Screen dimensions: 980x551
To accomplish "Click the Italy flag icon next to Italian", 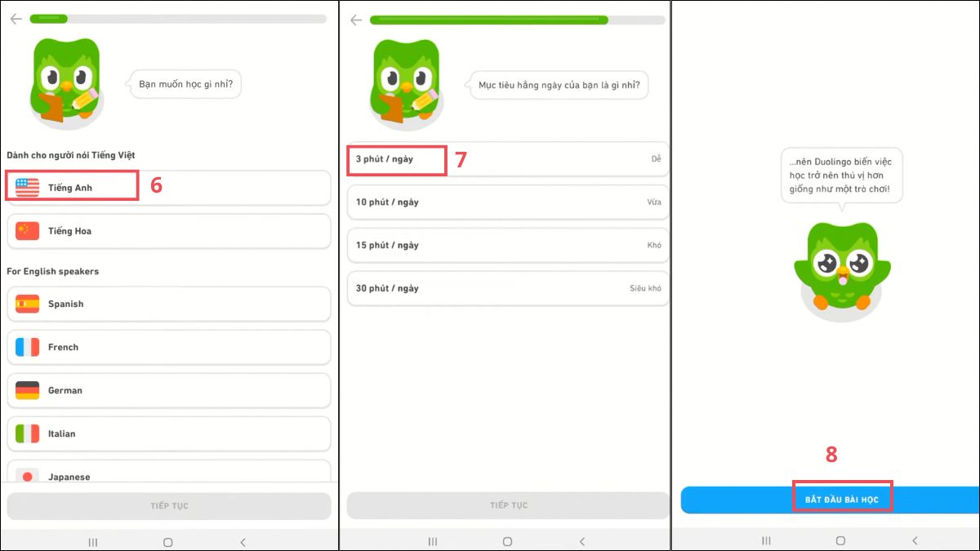I will click(x=27, y=433).
